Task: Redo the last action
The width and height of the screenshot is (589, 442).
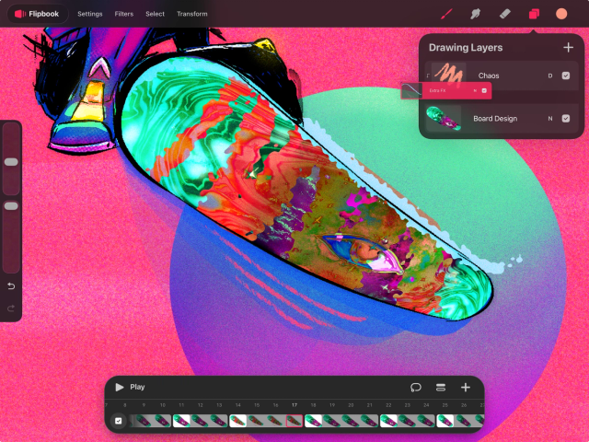Action: click(x=11, y=308)
